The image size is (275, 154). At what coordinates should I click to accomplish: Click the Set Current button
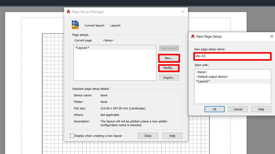pos(169,48)
